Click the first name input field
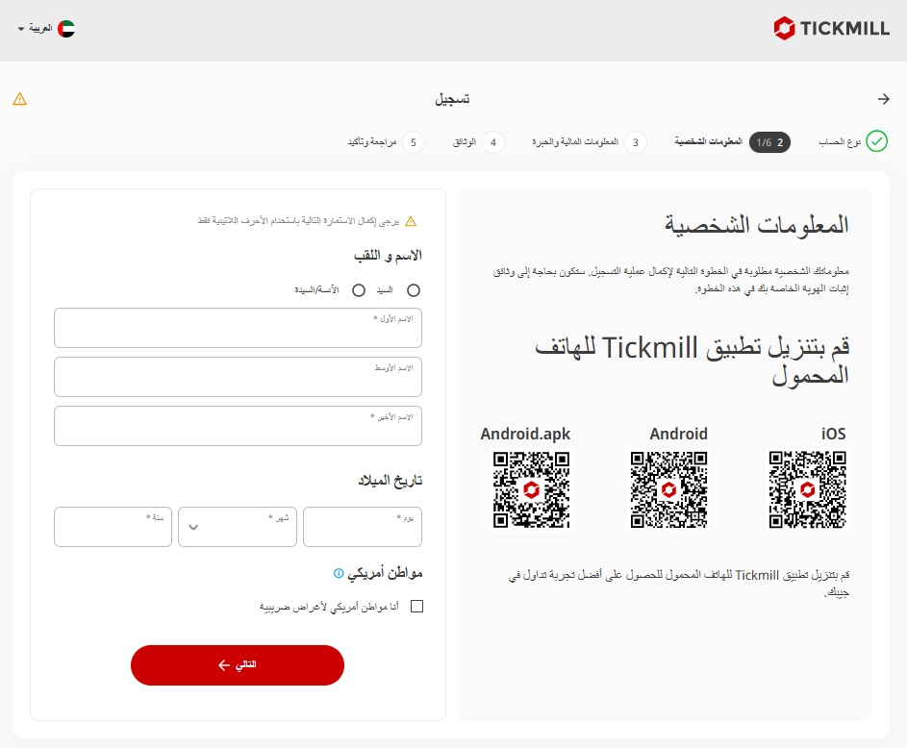 (x=238, y=328)
